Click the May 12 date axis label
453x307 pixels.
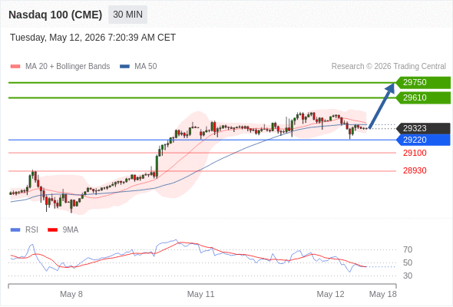tap(330, 294)
